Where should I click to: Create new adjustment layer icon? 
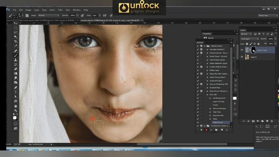pos(258,121)
